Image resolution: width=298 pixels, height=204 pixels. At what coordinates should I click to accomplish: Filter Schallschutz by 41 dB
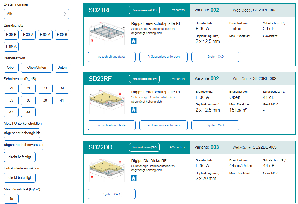pyautogui.click(x=62, y=100)
